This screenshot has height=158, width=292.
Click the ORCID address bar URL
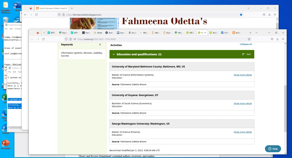coord(96,39)
